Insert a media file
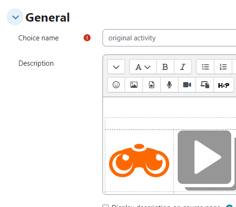Screen dimensions: 236x207 coord(151,85)
